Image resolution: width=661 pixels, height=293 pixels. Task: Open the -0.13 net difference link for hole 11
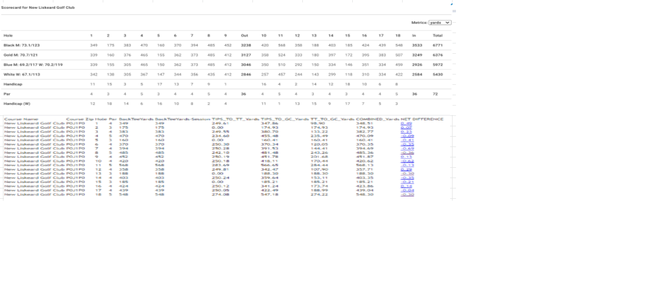coord(407,165)
